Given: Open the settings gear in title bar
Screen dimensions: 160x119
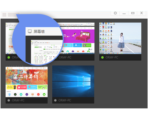Looking at the screenshot, I should [115, 13].
